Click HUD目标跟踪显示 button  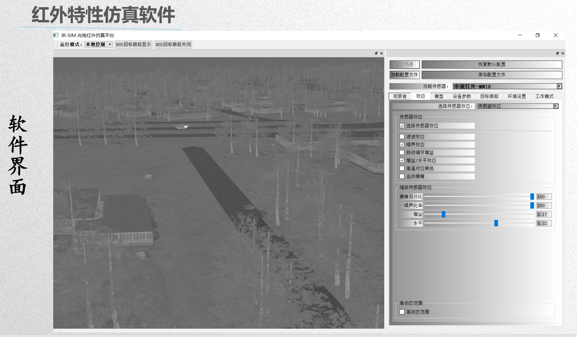click(133, 45)
